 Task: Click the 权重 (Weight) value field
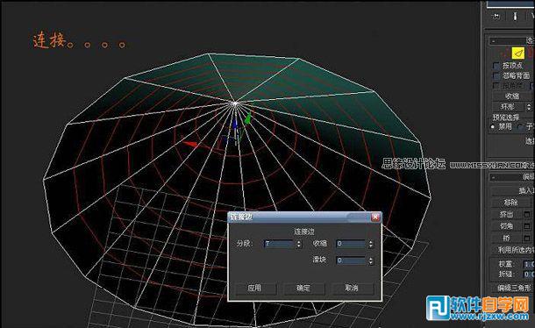pos(529,264)
